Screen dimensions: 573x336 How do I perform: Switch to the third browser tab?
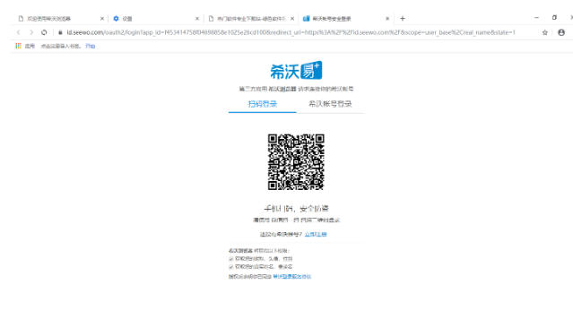250,18
